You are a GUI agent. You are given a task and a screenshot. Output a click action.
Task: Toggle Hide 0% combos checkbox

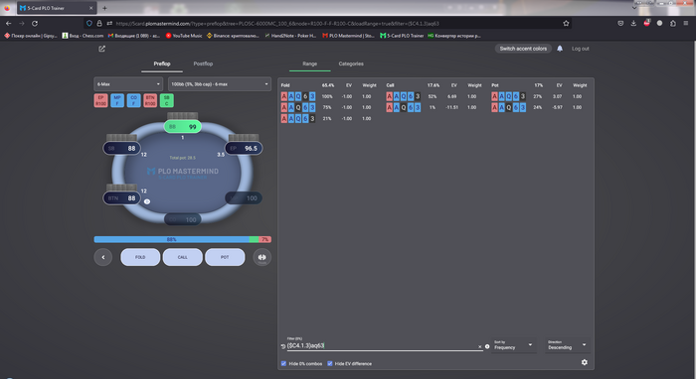[x=283, y=363]
